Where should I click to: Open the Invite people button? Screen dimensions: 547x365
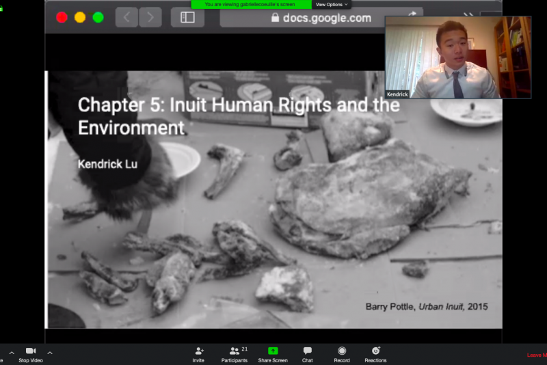pyautogui.click(x=198, y=355)
